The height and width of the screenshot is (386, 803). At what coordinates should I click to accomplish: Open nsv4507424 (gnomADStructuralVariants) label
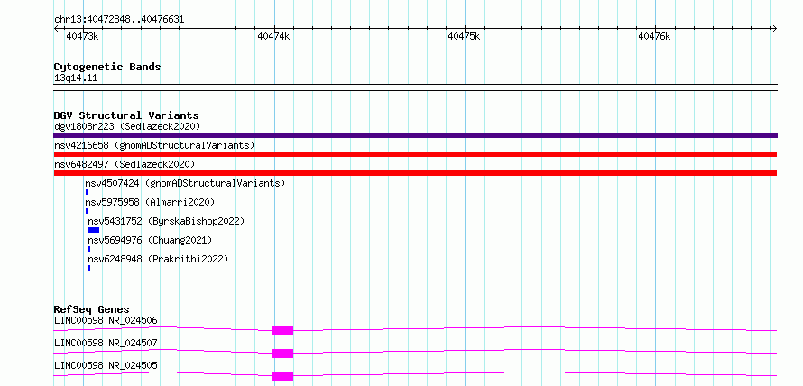tap(185, 183)
